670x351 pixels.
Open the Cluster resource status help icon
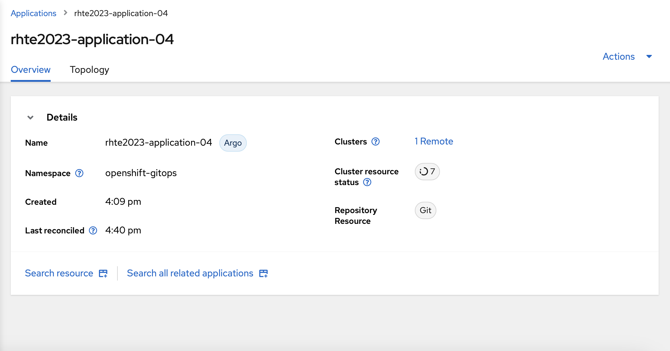[367, 182]
